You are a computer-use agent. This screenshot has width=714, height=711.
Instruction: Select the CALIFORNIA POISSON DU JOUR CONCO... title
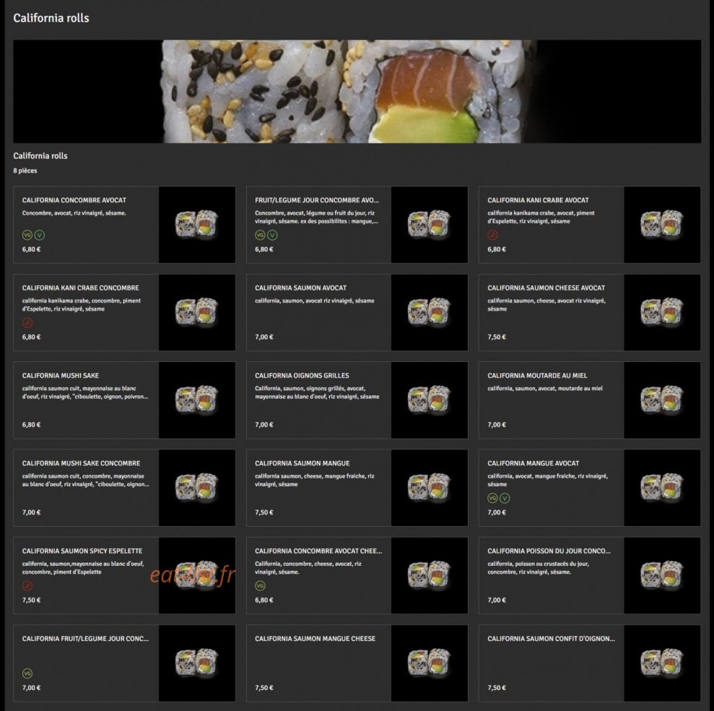(x=549, y=551)
